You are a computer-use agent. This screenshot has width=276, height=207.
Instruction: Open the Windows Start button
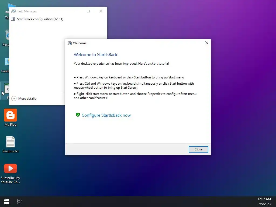tap(6, 202)
